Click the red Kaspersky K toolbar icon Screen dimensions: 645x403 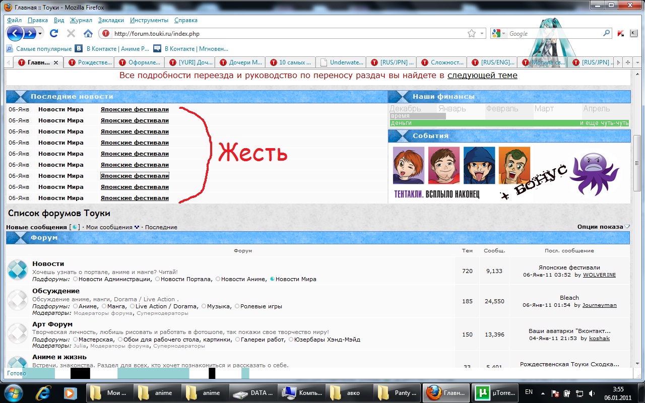coord(621,33)
